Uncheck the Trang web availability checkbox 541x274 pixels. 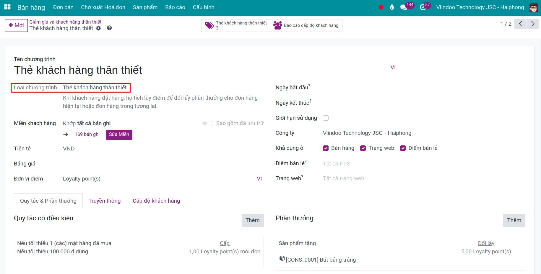tap(363, 148)
